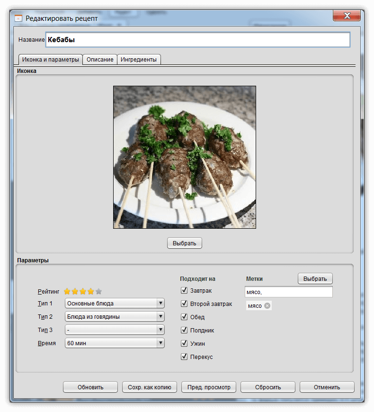
Task: Click the third rating star
Action: click(83, 292)
